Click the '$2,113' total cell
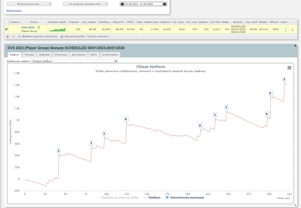Viewport: 301px width, 208px height. 263,29
